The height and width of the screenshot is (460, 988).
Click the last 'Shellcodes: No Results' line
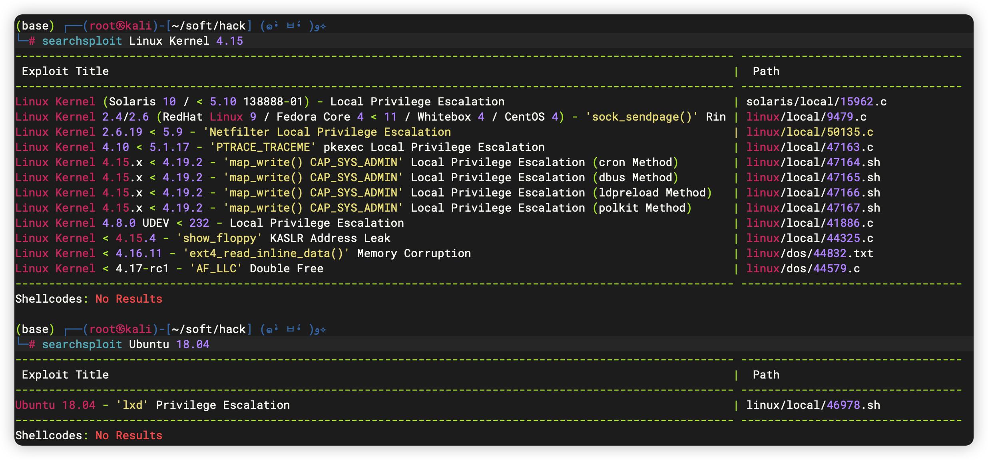pos(89,435)
